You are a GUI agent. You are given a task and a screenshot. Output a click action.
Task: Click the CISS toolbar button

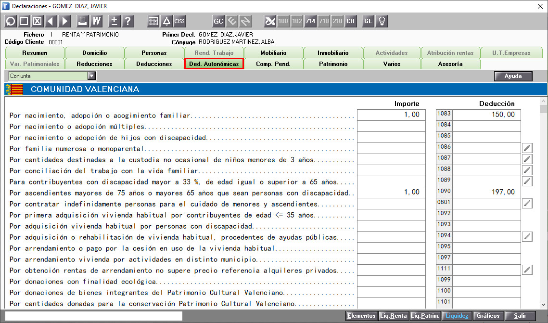click(x=179, y=21)
